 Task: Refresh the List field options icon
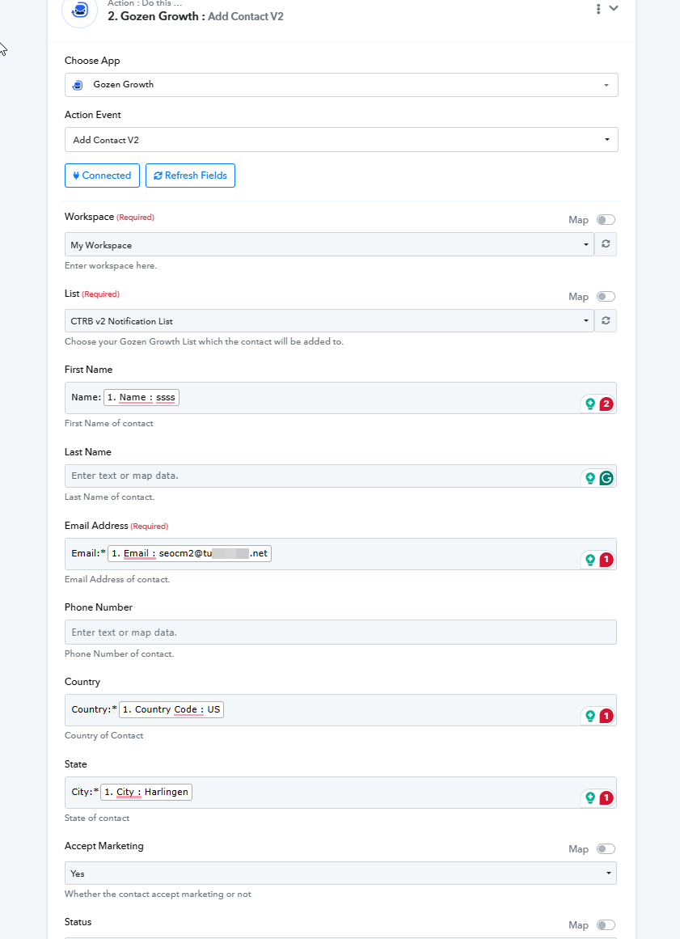(x=606, y=321)
